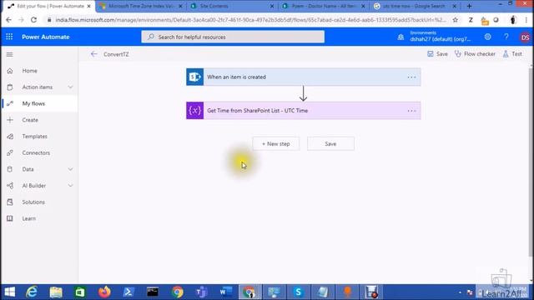Viewport: 534px width, 300px height.
Task: Click the Connectors plug icon
Action: [10, 152]
